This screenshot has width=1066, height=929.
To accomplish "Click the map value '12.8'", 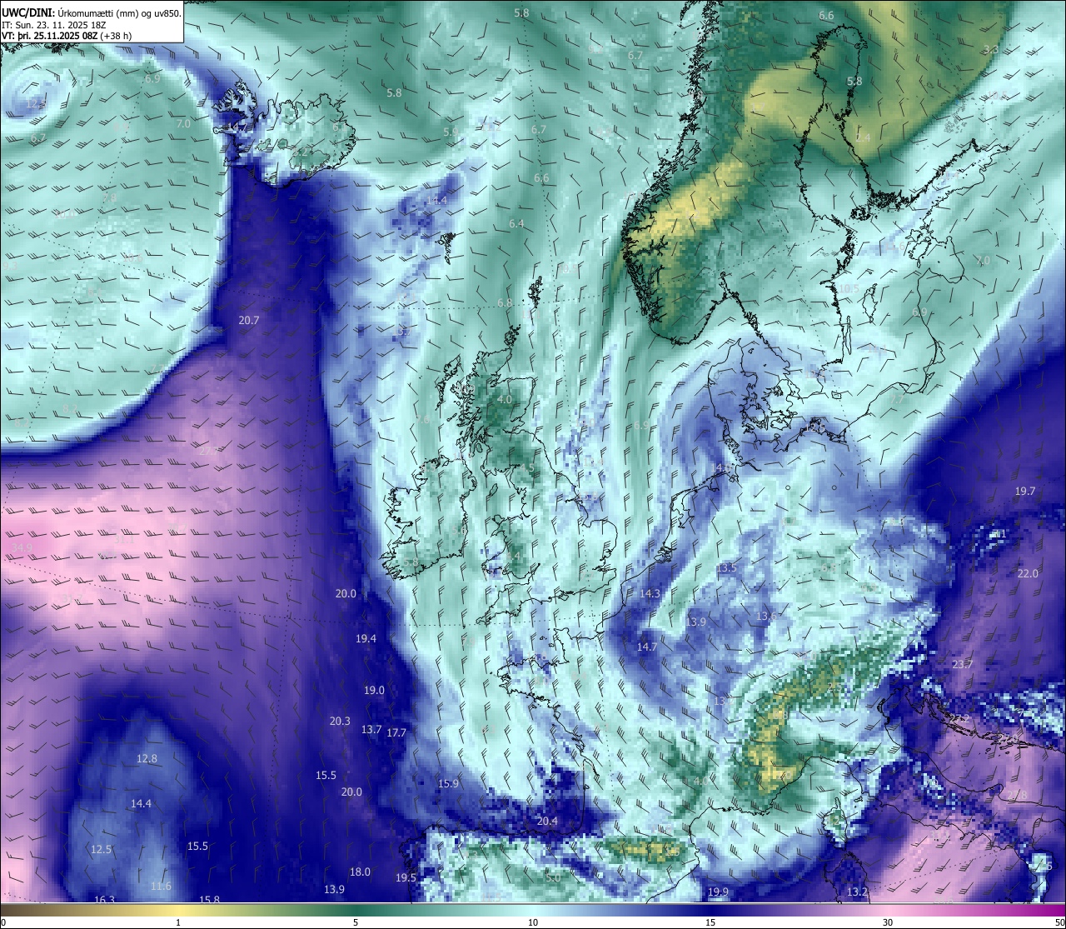I will [147, 758].
